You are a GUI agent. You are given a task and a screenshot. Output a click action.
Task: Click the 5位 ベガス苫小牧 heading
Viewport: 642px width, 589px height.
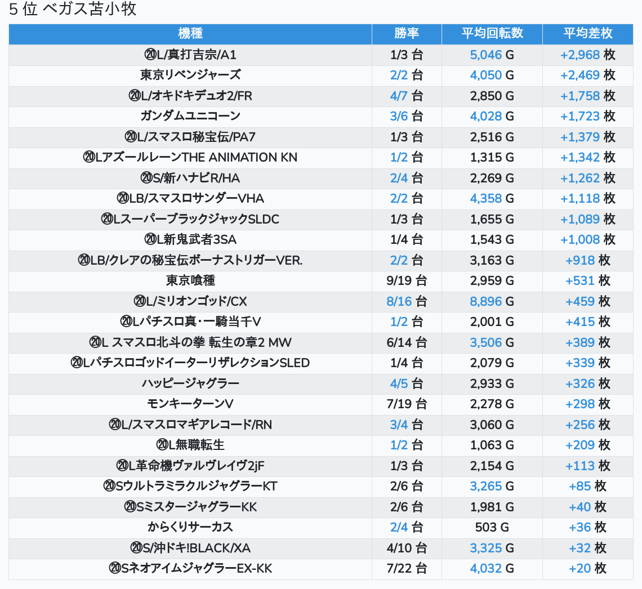pyautogui.click(x=73, y=10)
